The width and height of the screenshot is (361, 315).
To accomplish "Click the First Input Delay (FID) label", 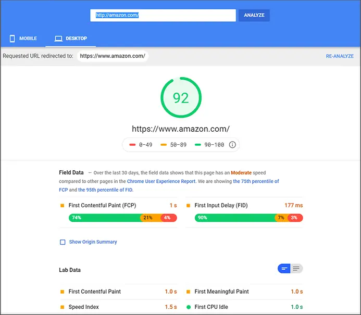I will (x=221, y=205).
